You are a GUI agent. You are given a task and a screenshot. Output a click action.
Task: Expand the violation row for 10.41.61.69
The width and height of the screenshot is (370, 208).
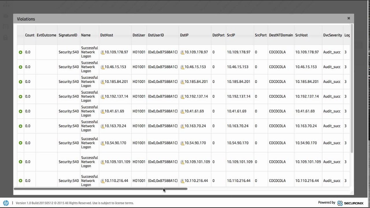pos(21,111)
